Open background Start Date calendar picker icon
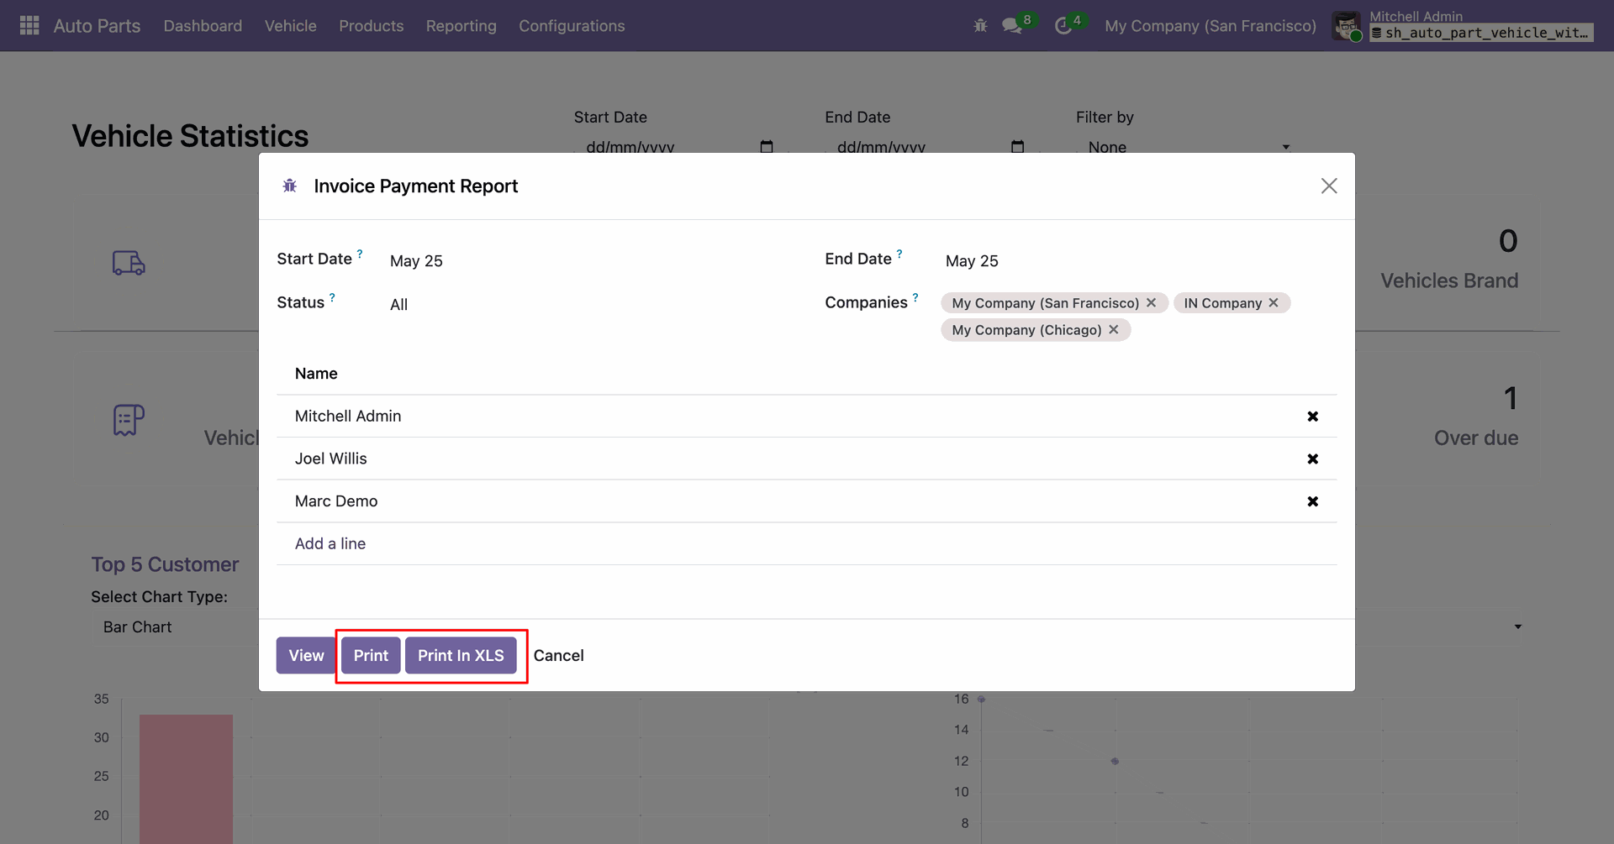1614x844 pixels. 767,147
